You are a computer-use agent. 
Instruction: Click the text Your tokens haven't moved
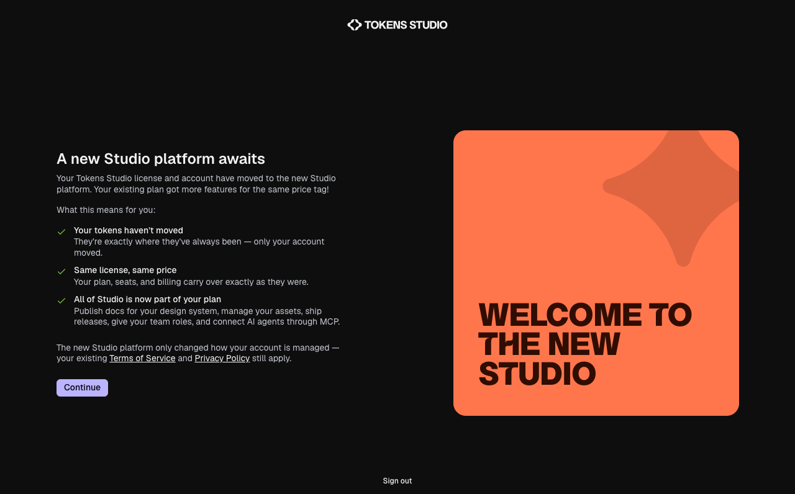point(129,230)
